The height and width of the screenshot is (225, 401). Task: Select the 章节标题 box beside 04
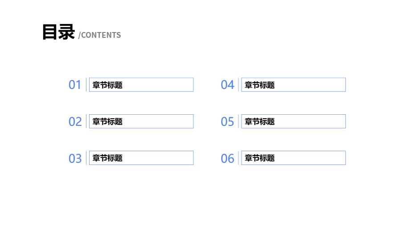[x=294, y=85]
